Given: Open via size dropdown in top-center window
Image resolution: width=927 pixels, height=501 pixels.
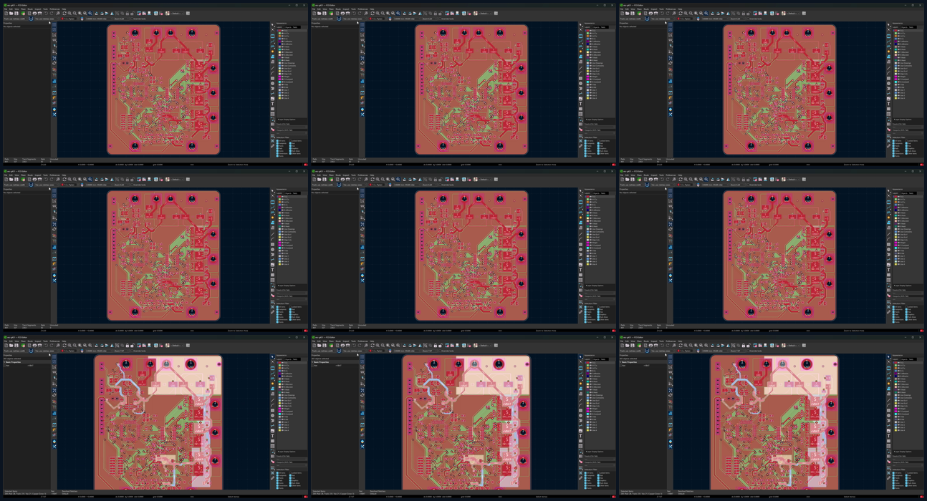Looking at the screenshot, I should 355,19.
